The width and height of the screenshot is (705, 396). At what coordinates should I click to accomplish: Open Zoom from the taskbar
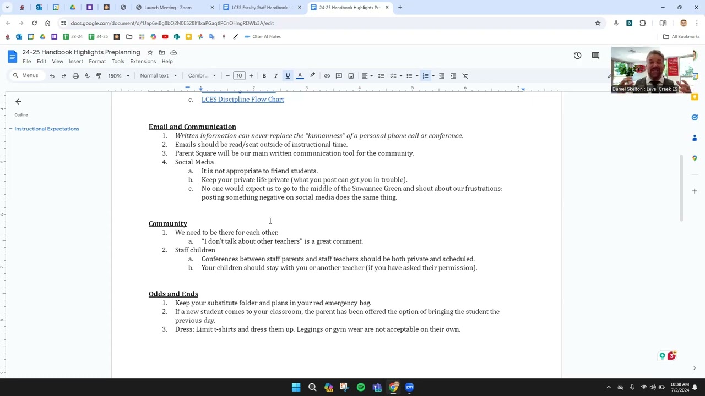click(409, 387)
